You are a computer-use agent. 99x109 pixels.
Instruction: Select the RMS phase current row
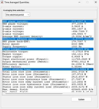click(x=48, y=21)
